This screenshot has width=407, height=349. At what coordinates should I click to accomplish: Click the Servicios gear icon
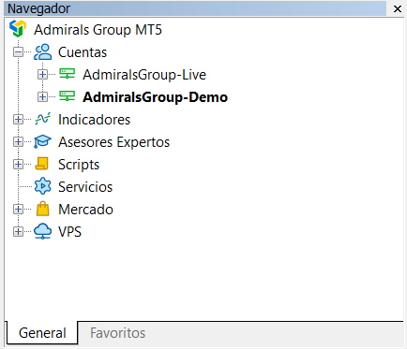(43, 186)
